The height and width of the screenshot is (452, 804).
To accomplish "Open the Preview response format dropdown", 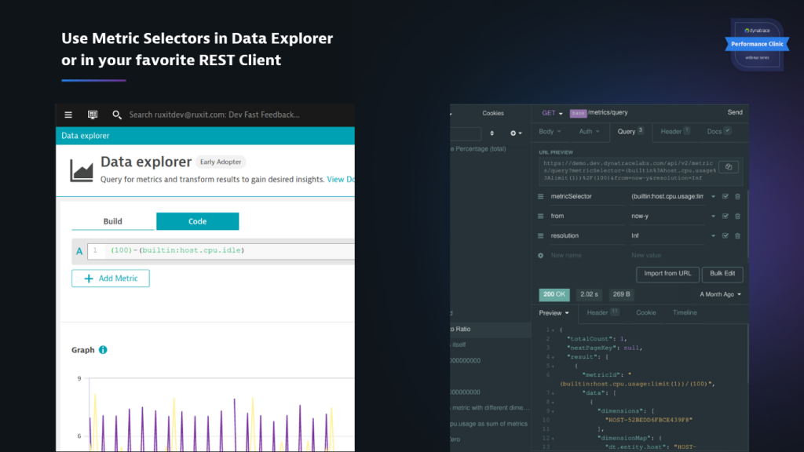I will click(554, 313).
